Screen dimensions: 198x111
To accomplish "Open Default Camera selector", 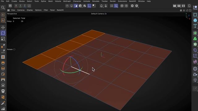I will pos(99,14).
